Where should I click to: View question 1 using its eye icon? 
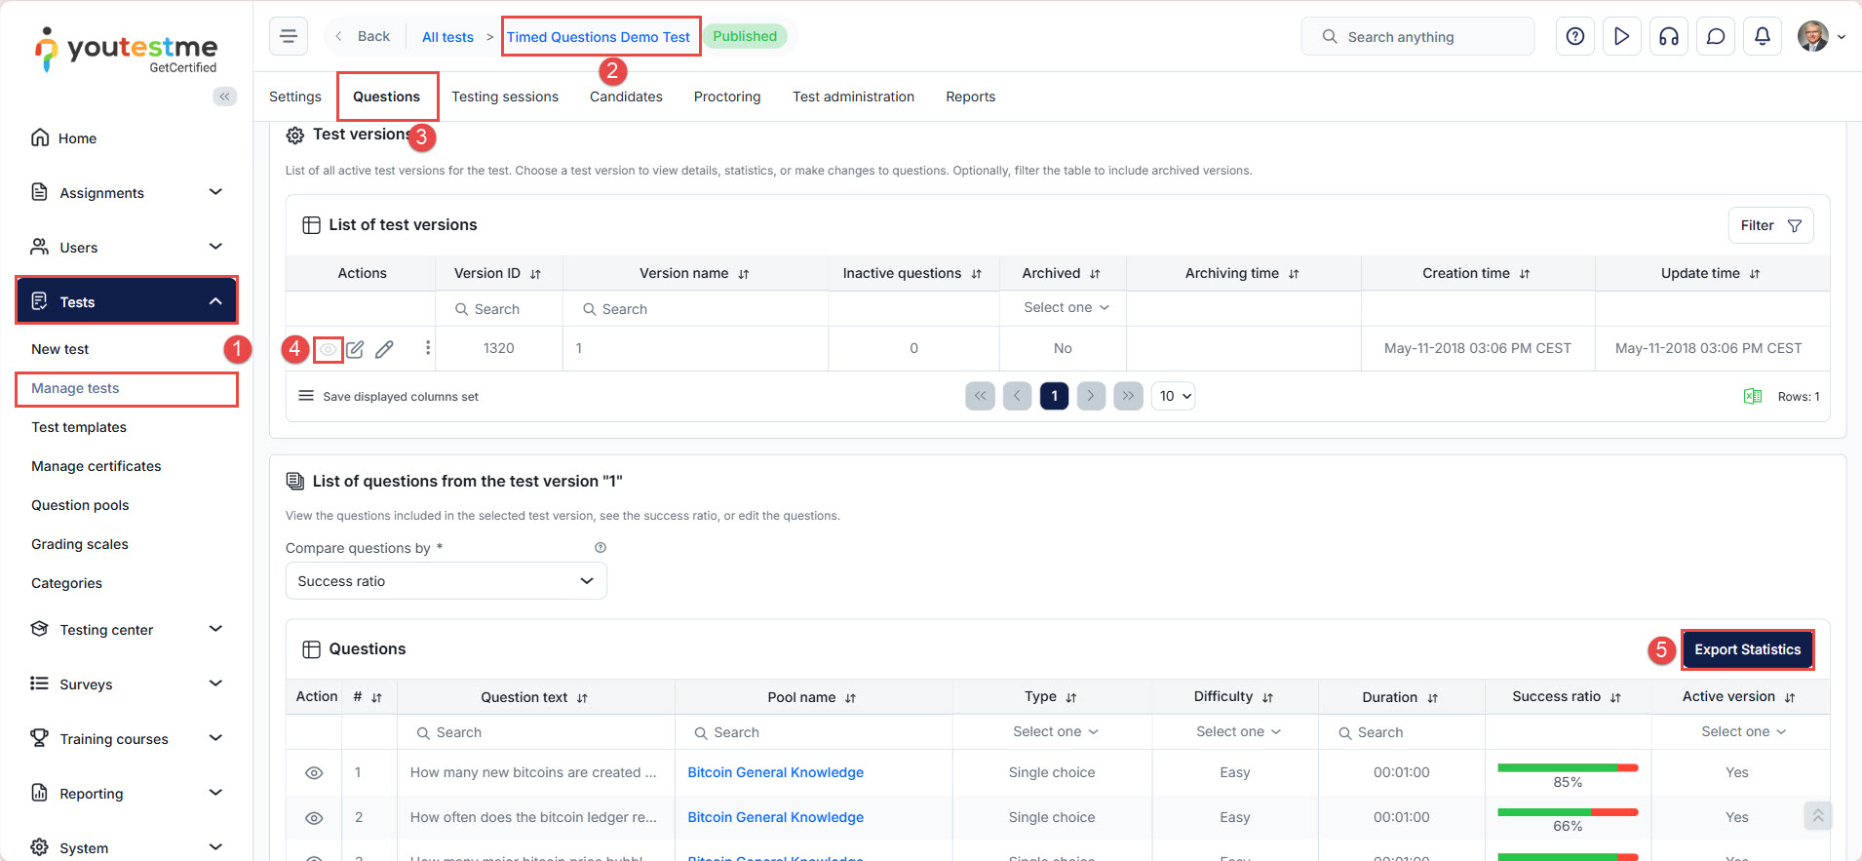tap(314, 772)
